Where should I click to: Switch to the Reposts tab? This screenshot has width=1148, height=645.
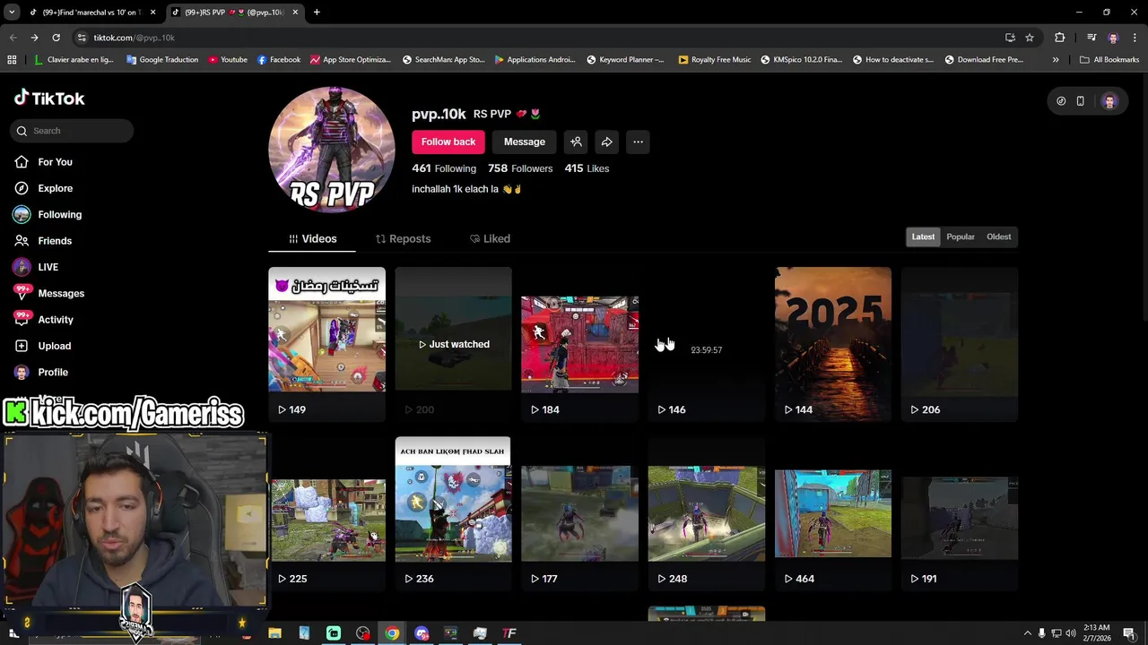coord(403,239)
